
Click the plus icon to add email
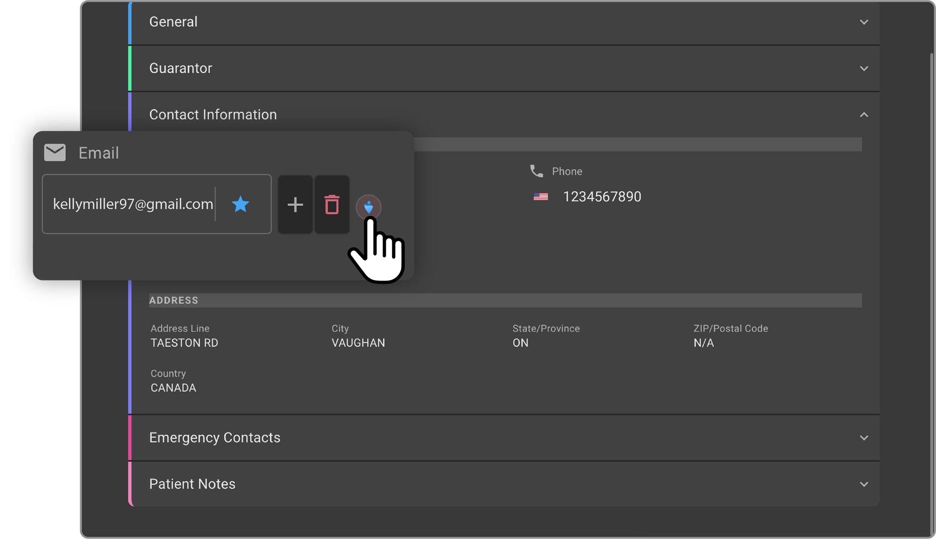pos(295,205)
